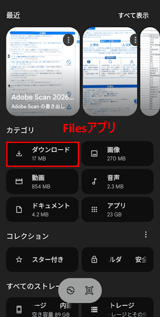Select the 23 GB size text
Screen dimensions: 160x317
(114, 214)
